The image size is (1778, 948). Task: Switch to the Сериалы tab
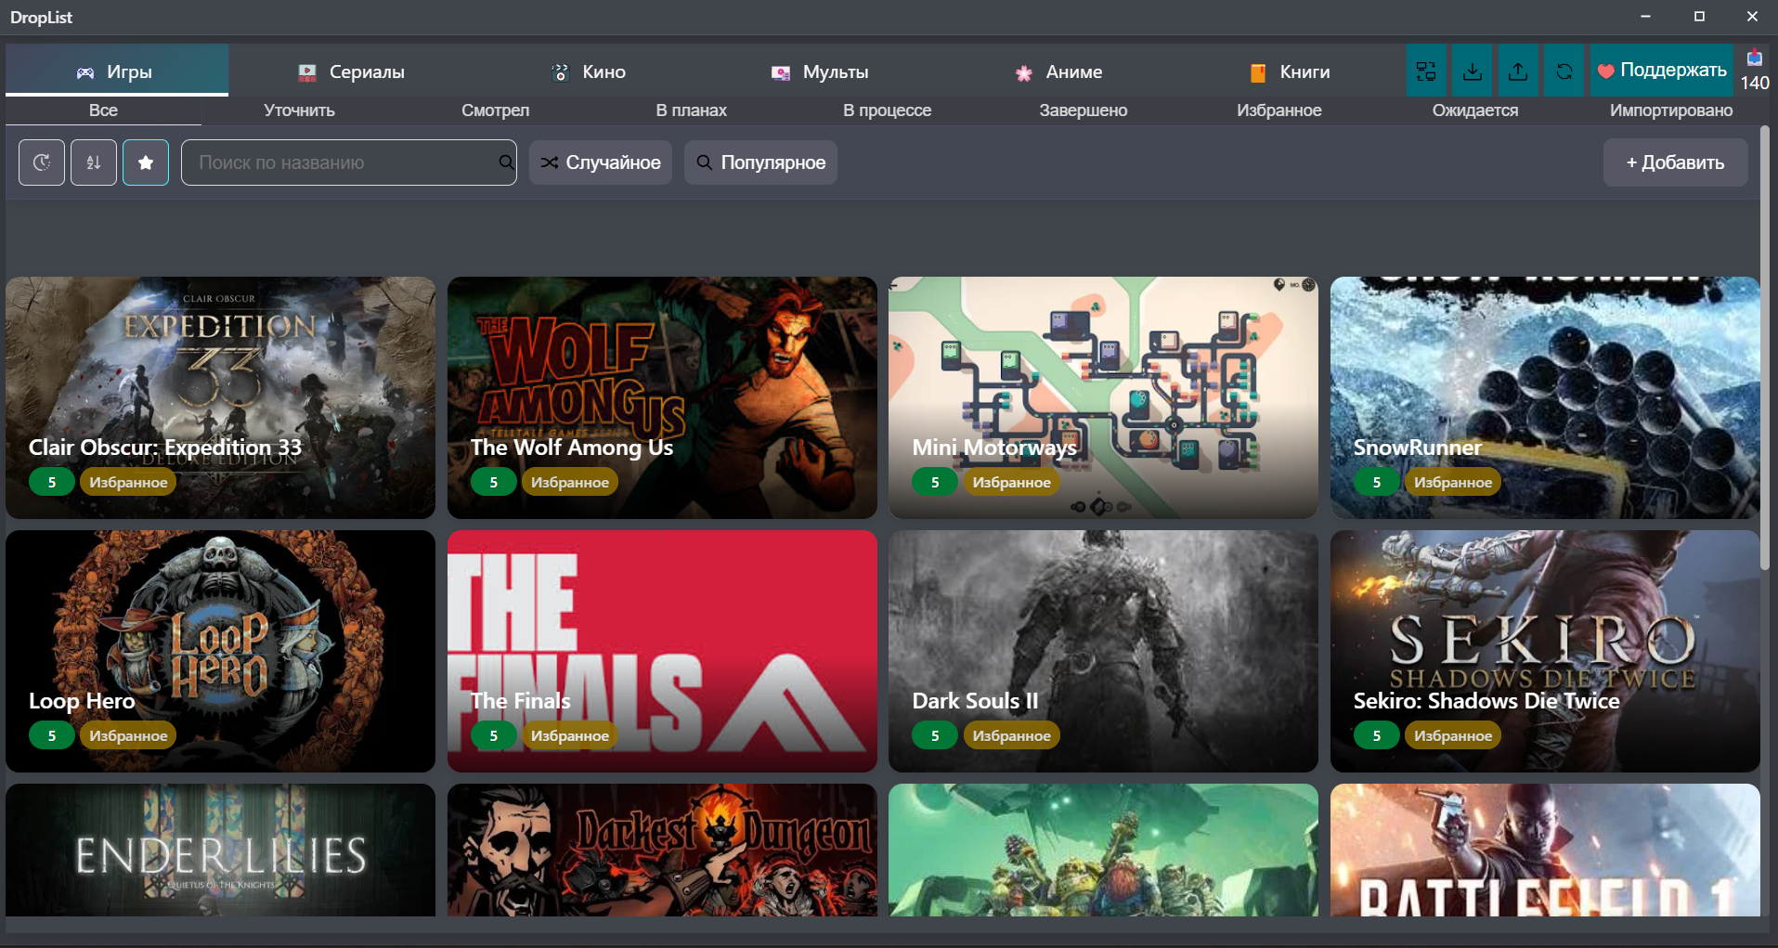352,71
